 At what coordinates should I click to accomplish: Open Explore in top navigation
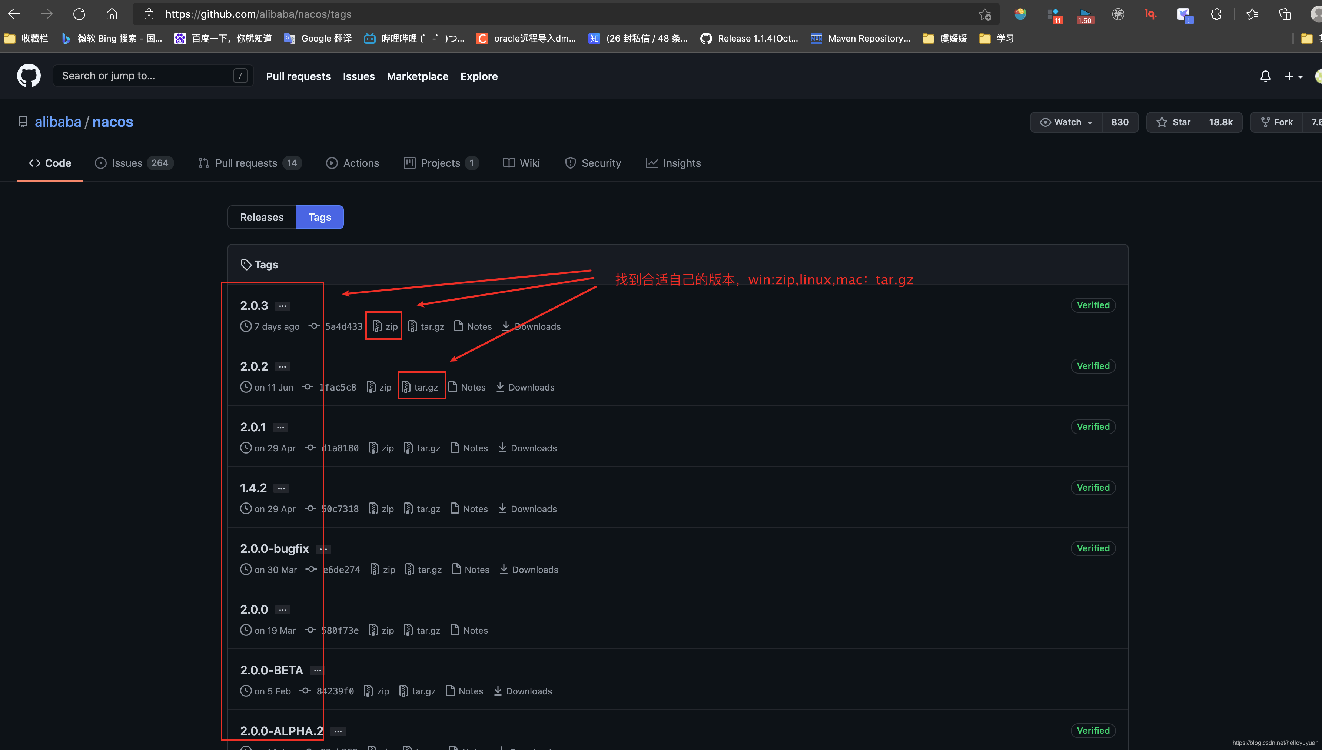coord(479,76)
